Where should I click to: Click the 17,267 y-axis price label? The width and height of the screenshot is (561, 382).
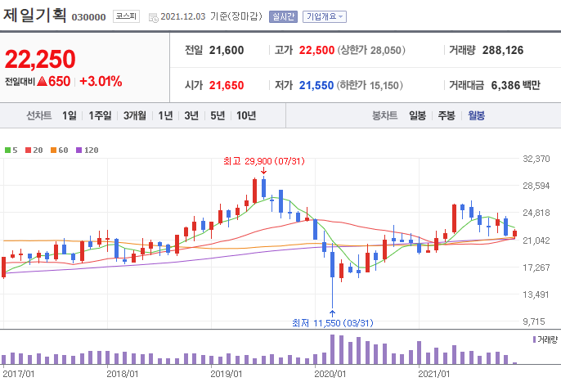(536, 267)
